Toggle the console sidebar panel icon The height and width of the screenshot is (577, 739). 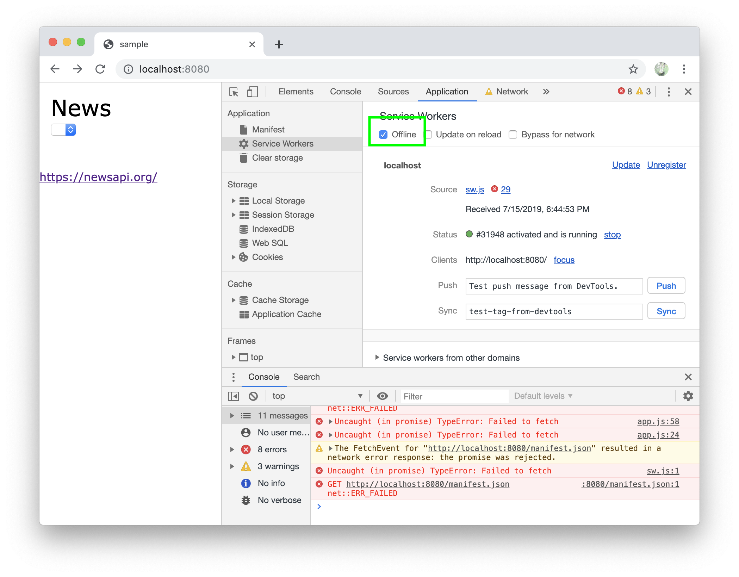click(x=233, y=396)
